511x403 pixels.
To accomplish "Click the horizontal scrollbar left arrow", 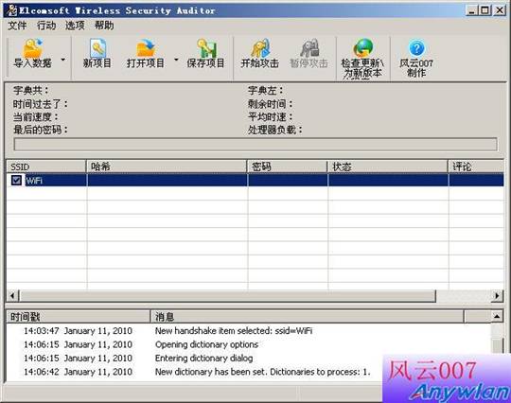I will 12,296.
